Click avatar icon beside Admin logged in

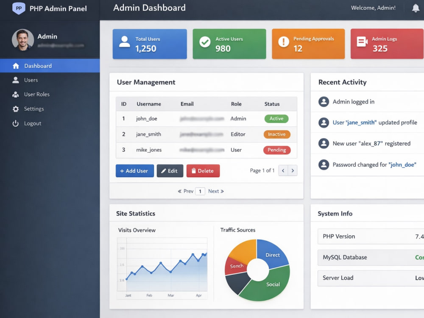[324, 102]
